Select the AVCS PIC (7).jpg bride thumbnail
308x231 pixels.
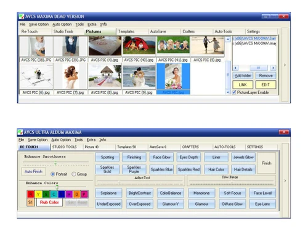coord(70,76)
